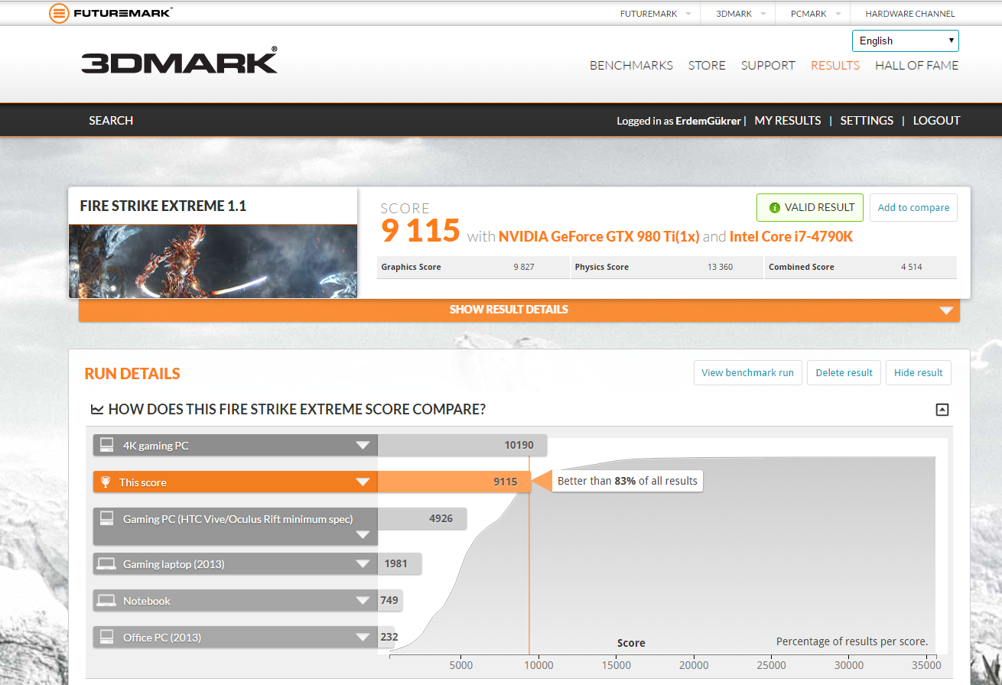
Task: Expand Gaming PC HTC Vive minimum spec row
Action: click(363, 535)
